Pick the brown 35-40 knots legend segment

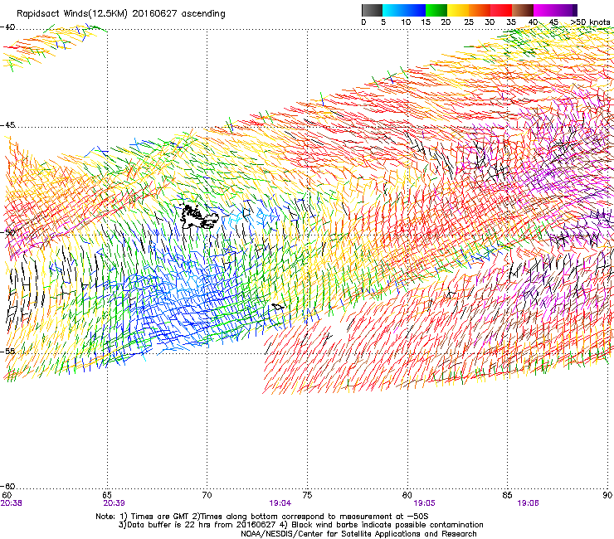[523, 10]
